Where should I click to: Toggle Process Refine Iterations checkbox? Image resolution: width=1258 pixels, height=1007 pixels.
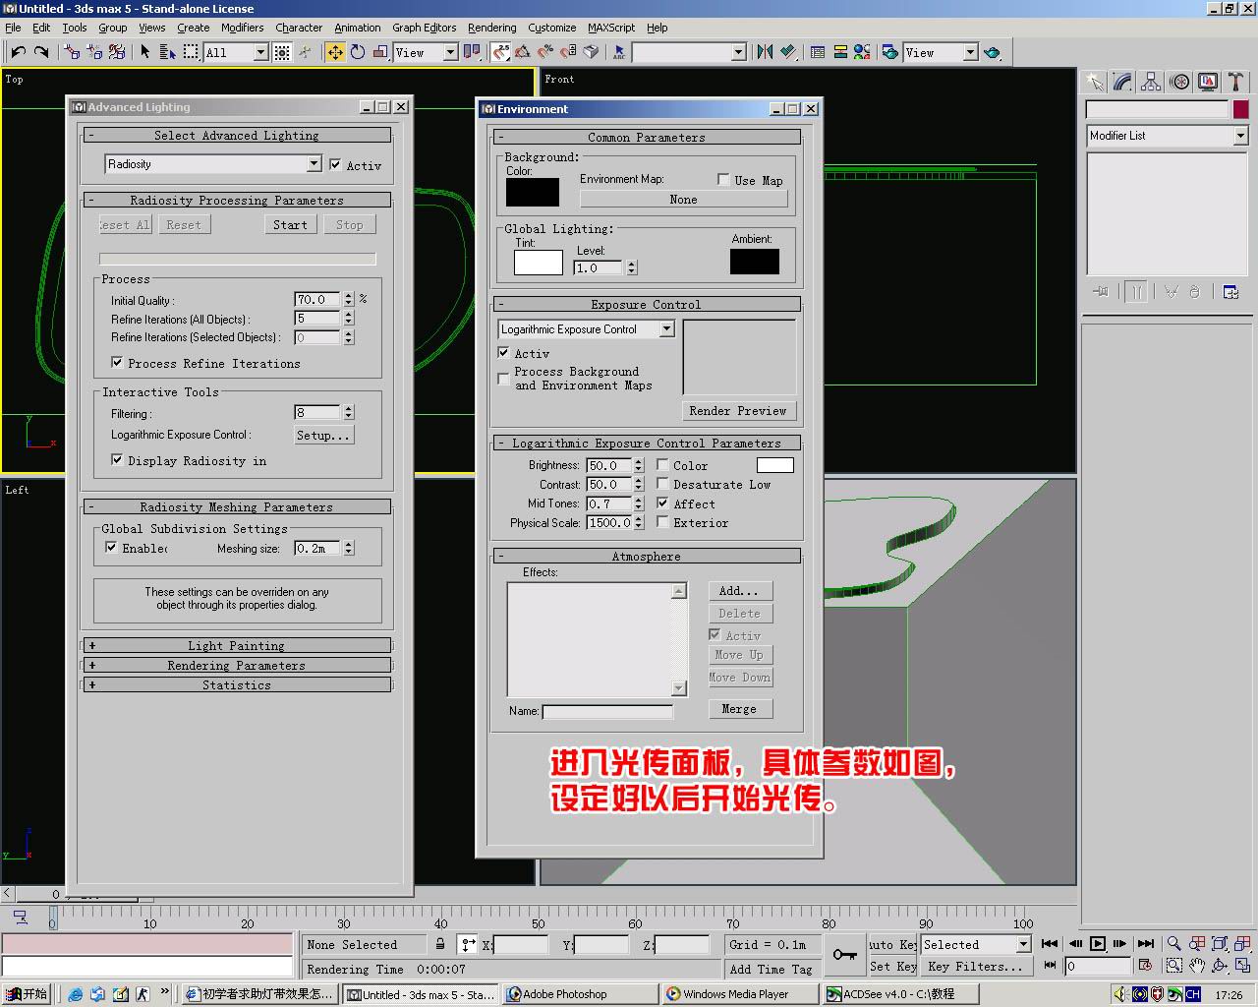point(117,363)
